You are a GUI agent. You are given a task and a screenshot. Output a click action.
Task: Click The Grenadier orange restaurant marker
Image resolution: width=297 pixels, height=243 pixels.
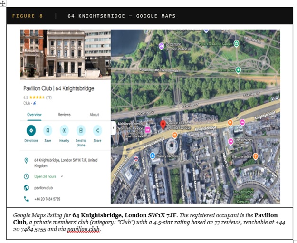pos(255,156)
